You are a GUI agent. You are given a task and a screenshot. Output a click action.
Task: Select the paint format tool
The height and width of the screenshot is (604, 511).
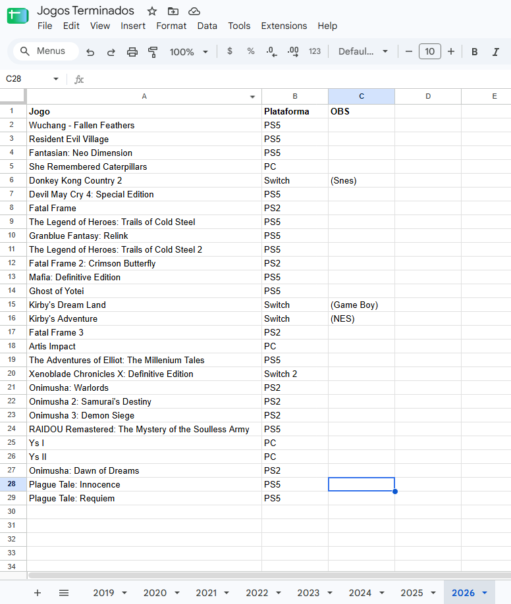(153, 51)
